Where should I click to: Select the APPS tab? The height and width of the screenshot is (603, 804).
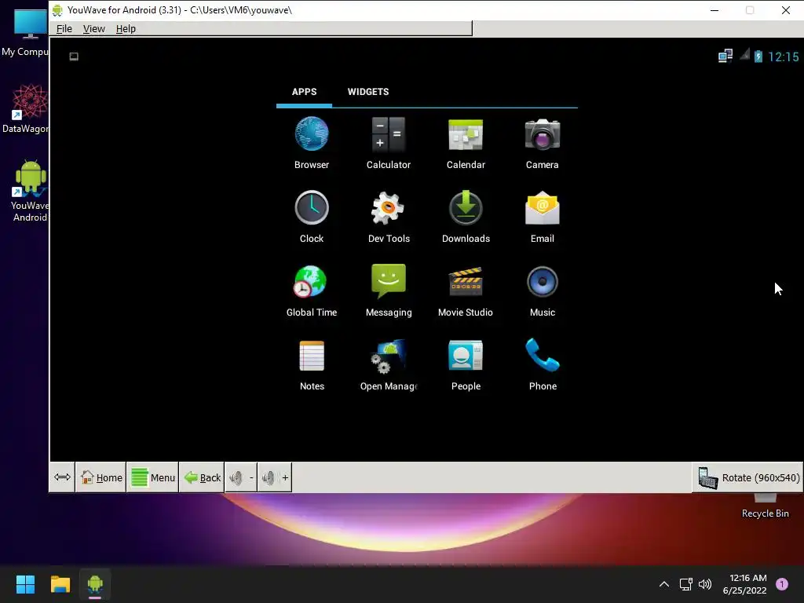304,92
